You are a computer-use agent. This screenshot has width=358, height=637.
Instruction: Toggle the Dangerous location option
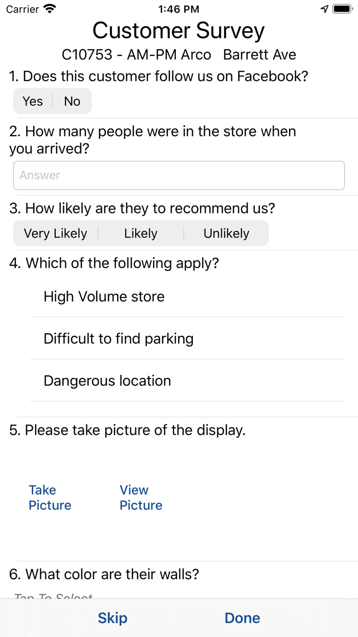[107, 381]
